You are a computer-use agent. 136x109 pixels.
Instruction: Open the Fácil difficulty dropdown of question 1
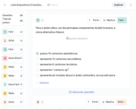point(122,20)
